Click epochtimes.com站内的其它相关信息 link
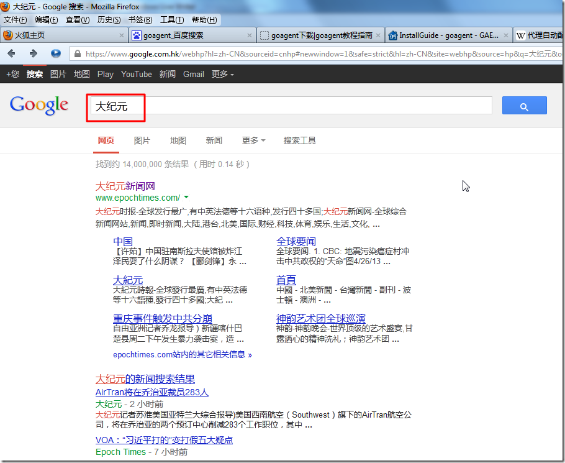Image resolution: width=565 pixels, height=463 pixels. 183,354
